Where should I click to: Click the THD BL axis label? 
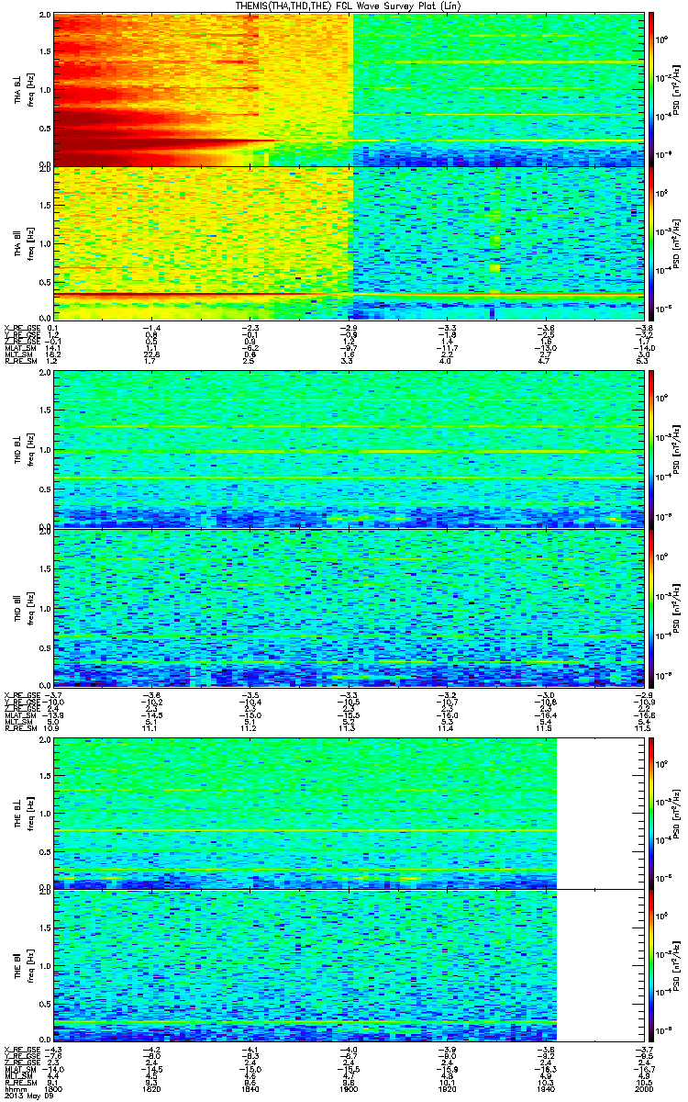point(18,451)
